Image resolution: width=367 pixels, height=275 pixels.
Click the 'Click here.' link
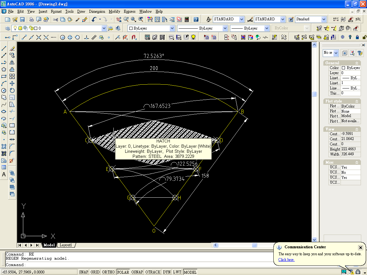286,260
